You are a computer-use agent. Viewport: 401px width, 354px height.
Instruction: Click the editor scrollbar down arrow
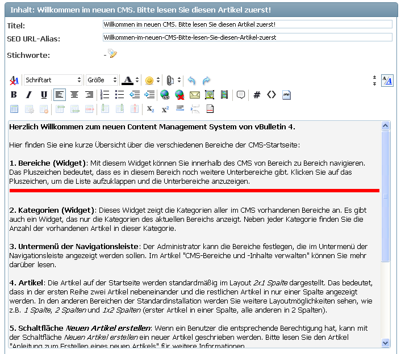tap(386, 343)
